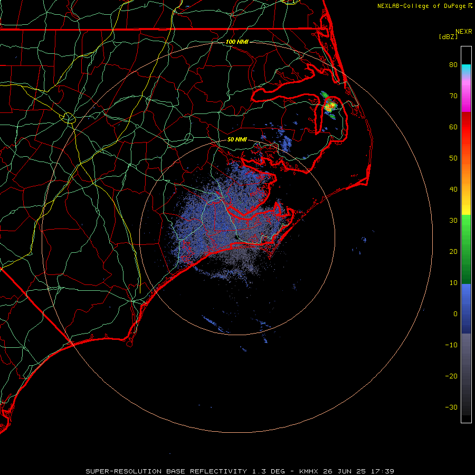
Task: Click the NEXR label above the color bar
Action: click(463, 32)
